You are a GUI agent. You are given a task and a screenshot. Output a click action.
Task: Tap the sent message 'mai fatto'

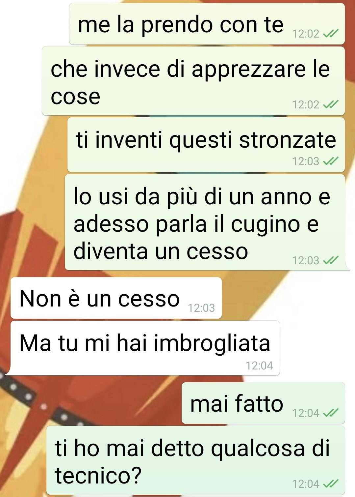click(x=263, y=403)
